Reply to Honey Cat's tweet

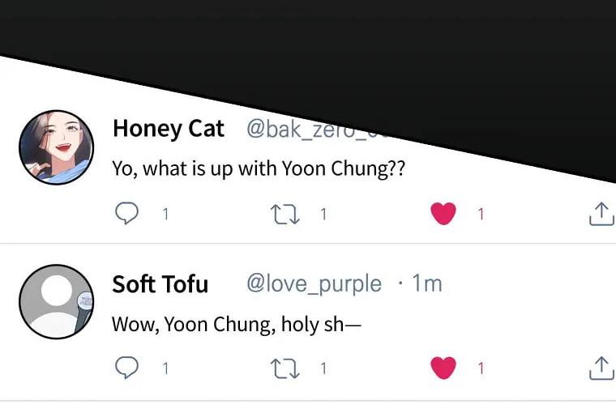tap(126, 214)
